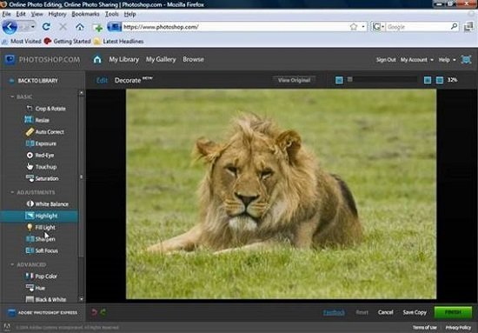Collapse the BASIC section
Screen dimensions: 478x333
coord(12,97)
